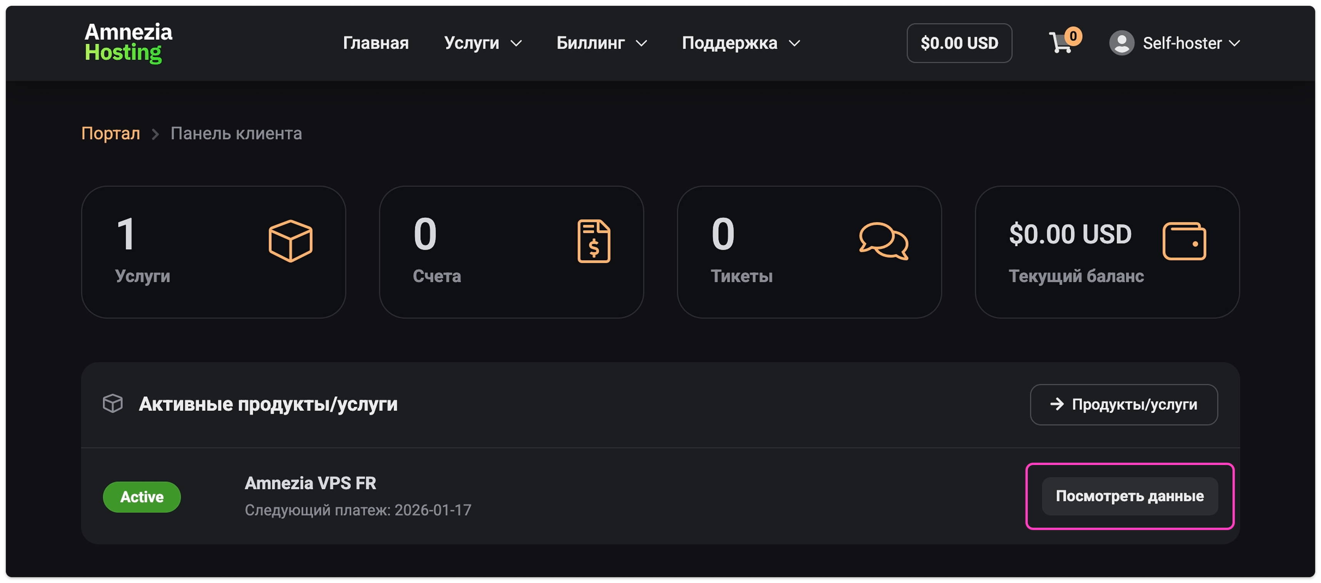Viewport: 1321px width, 583px height.
Task: Click the user avatar icon
Action: tap(1122, 43)
